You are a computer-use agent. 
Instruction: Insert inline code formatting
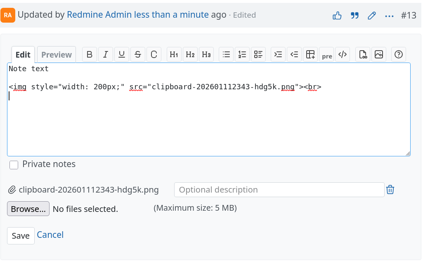point(154,54)
